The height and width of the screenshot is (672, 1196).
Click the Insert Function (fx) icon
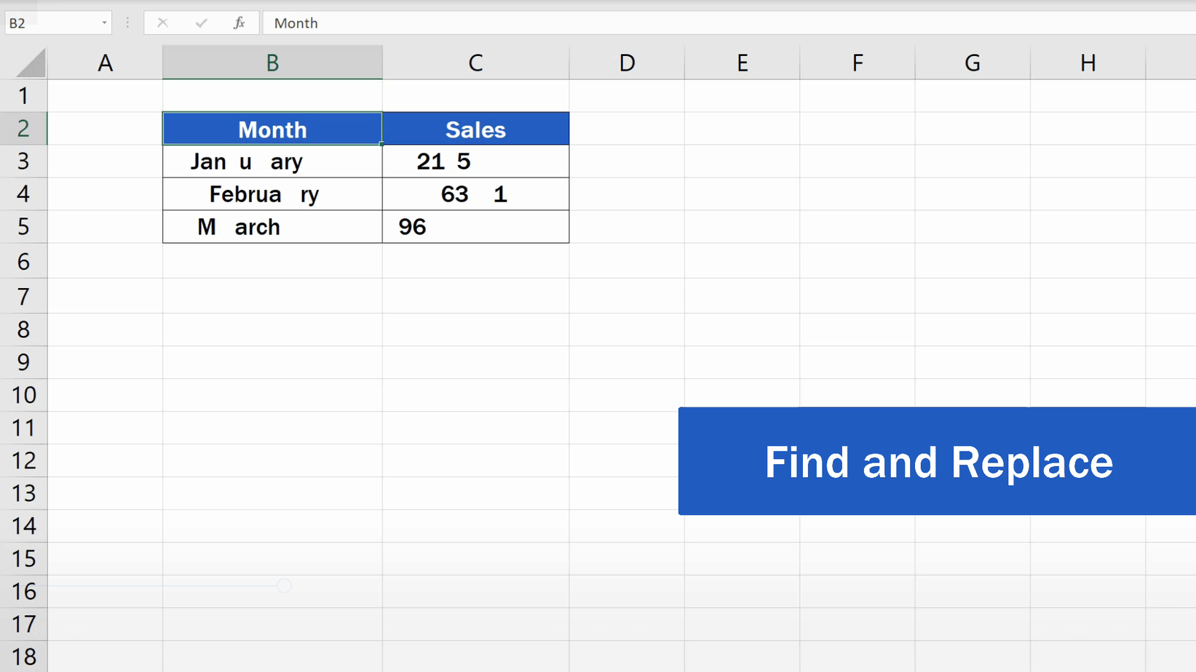click(x=238, y=23)
